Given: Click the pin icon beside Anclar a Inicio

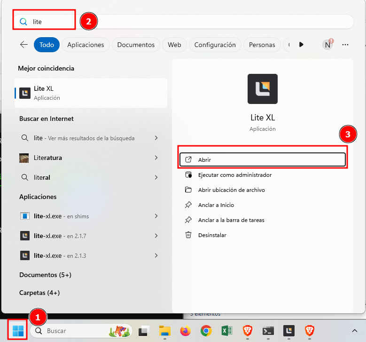Looking at the screenshot, I should click(188, 205).
